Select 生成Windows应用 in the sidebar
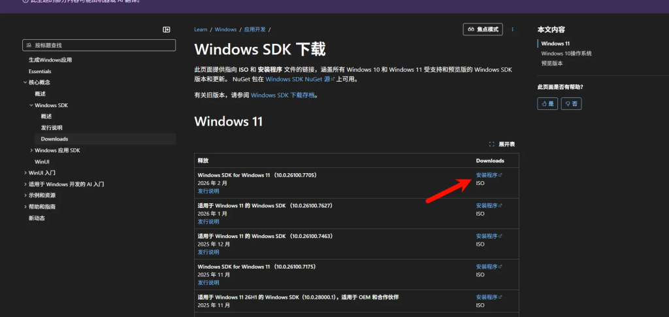Image resolution: width=669 pixels, height=317 pixels. [50, 60]
